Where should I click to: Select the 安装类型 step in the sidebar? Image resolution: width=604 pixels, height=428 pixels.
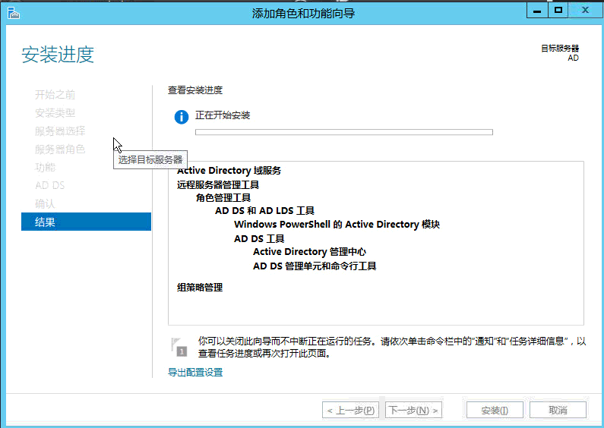(55, 113)
